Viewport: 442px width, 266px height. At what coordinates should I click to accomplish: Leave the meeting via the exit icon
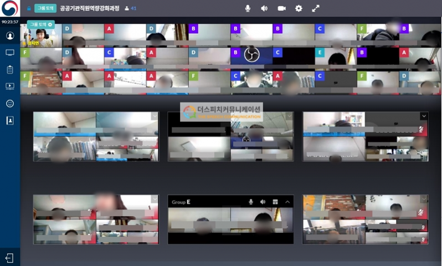pos(9,258)
